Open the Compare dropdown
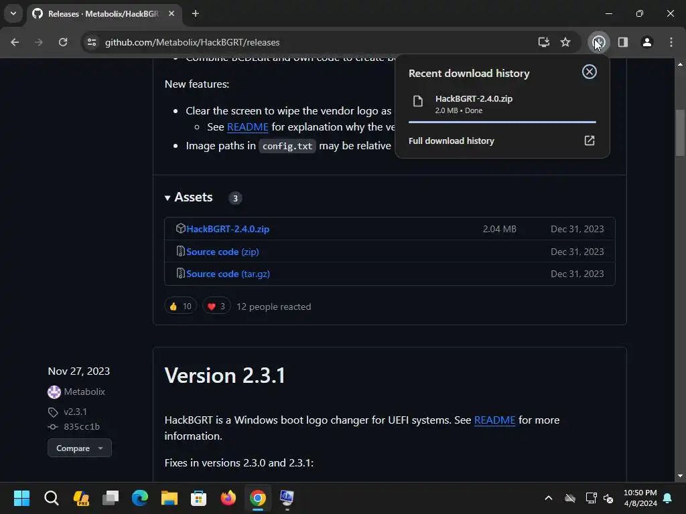This screenshot has height=514, width=686. tap(80, 448)
